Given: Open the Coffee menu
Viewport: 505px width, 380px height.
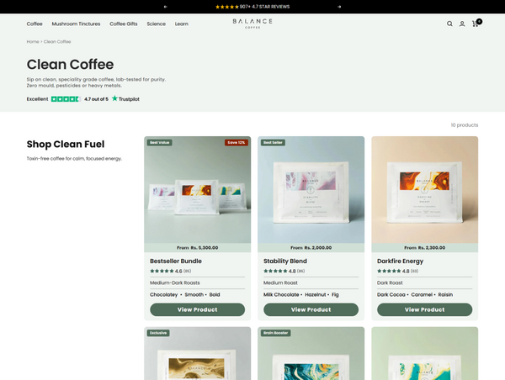Looking at the screenshot, I should pyautogui.click(x=35, y=24).
